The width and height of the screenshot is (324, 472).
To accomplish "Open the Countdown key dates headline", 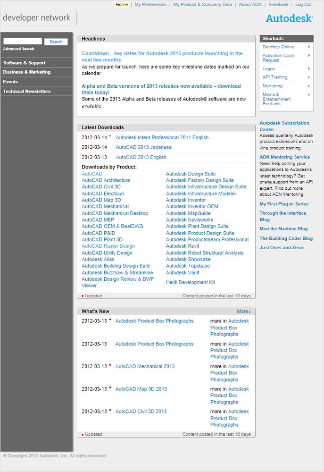I will 162,57.
